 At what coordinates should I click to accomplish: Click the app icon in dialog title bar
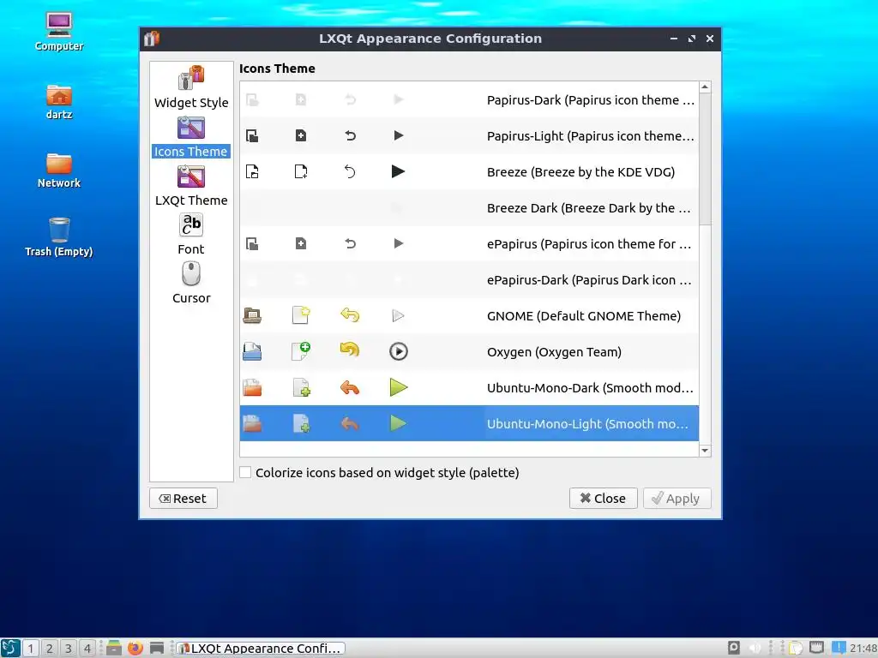tap(152, 39)
